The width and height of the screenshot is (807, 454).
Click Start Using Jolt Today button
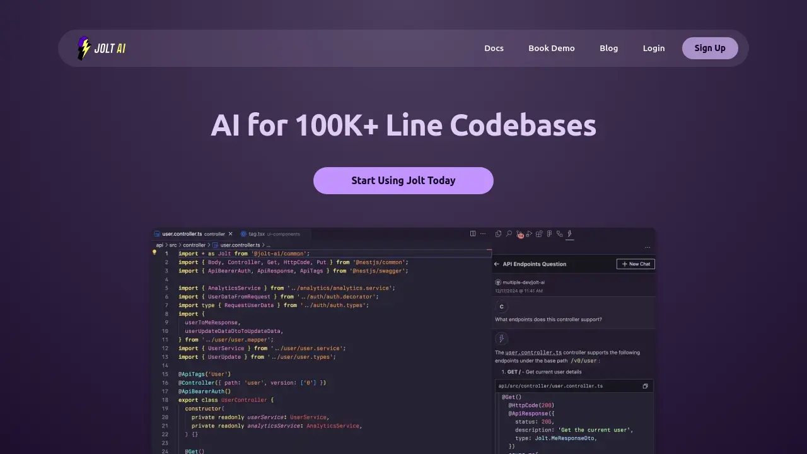(403, 180)
